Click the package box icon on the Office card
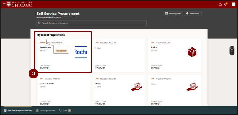The width and height of the screenshot is (238, 115). [x=192, y=52]
